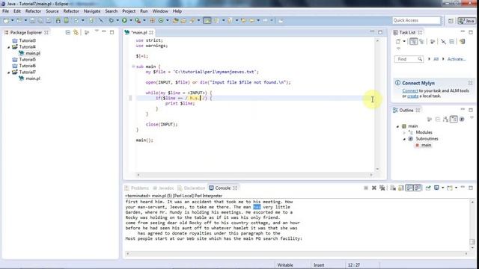Screen dimensions: 479x269
Task: Collapse Subroutines node in Outline
Action: coord(404,139)
